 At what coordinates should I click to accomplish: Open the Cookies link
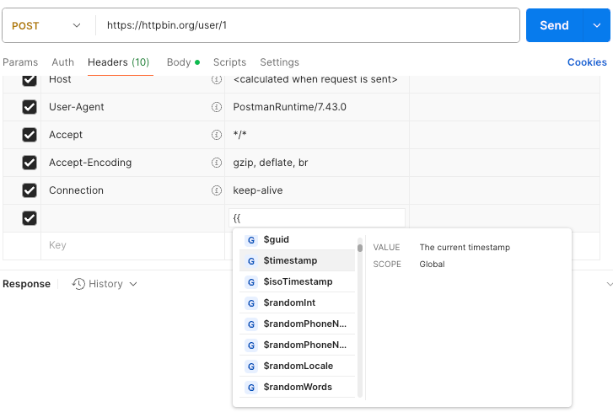(587, 62)
